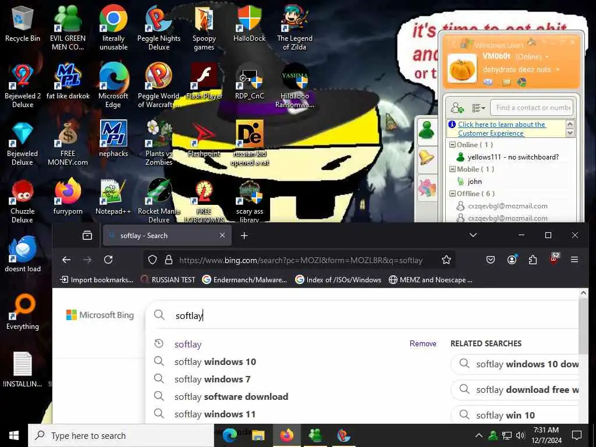The image size is (596, 447).
Task: Open Windows Start menu
Action: pos(14,435)
